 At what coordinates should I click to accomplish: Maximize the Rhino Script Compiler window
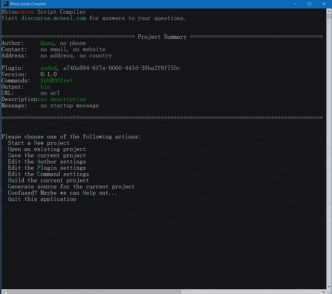pyautogui.click(x=309, y=4)
